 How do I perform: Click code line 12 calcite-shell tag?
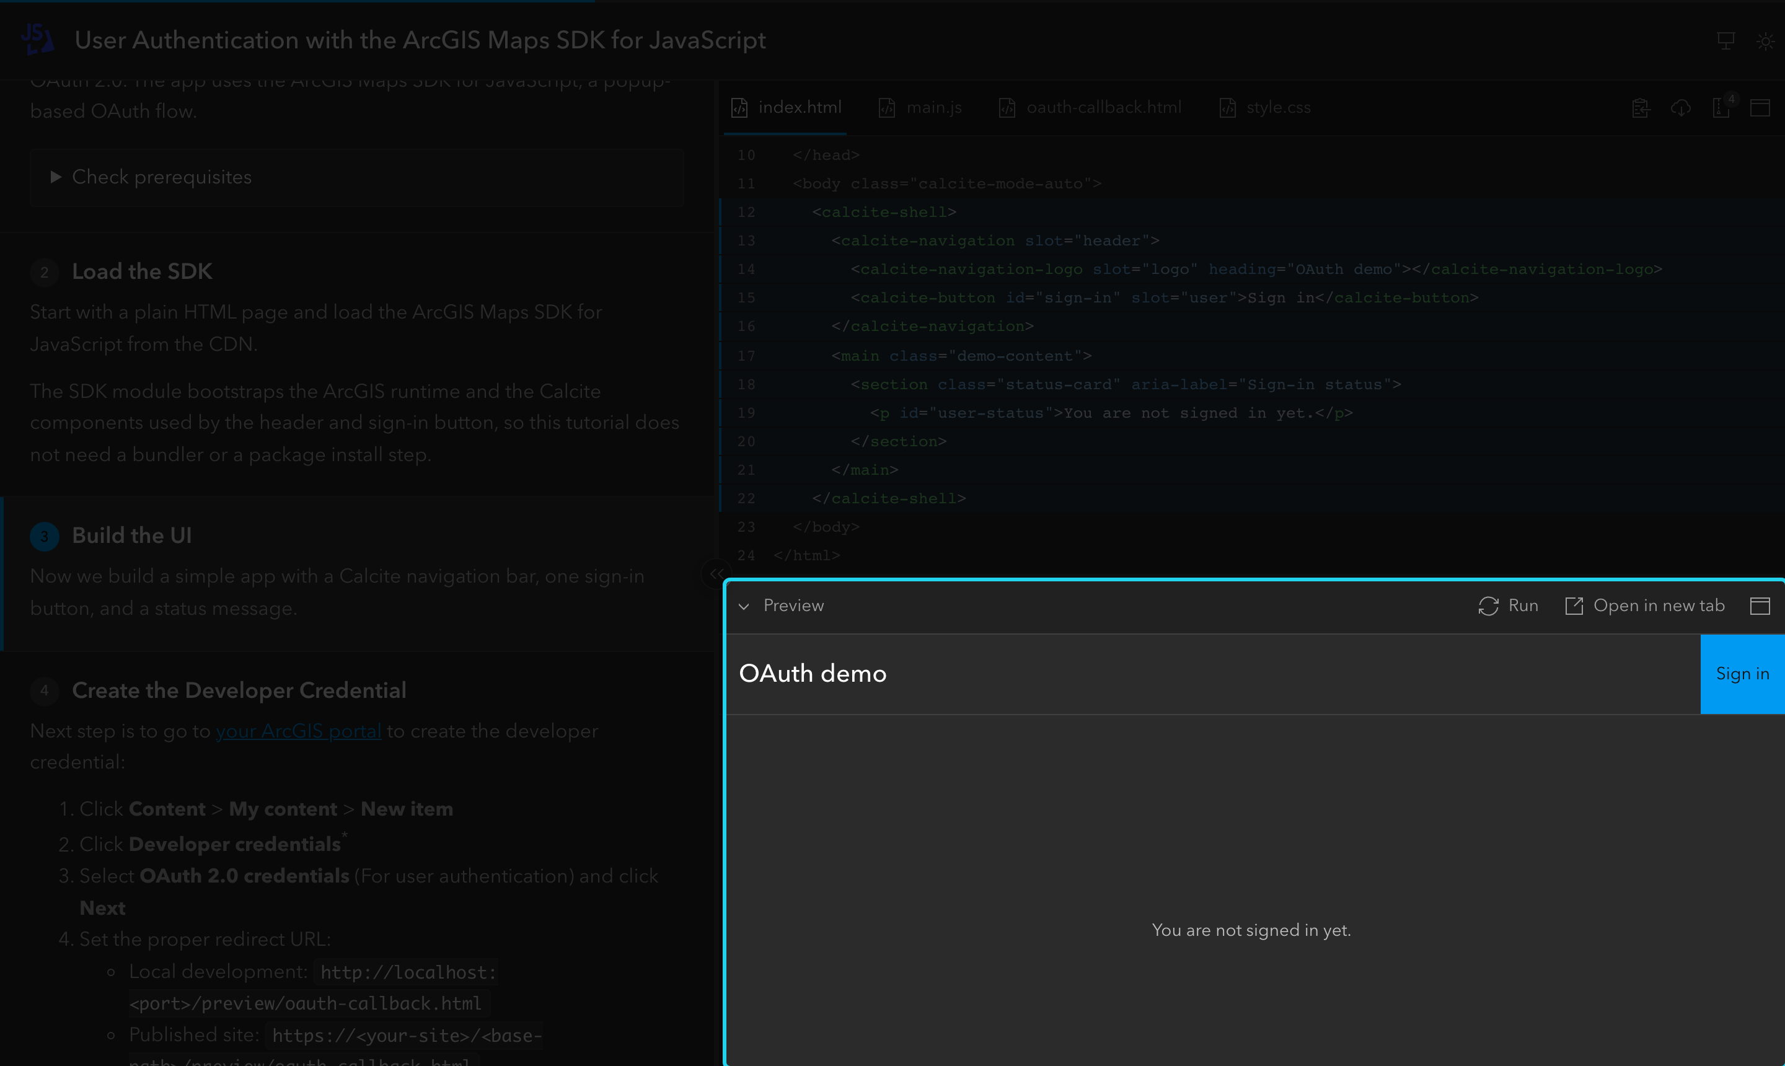coord(884,212)
